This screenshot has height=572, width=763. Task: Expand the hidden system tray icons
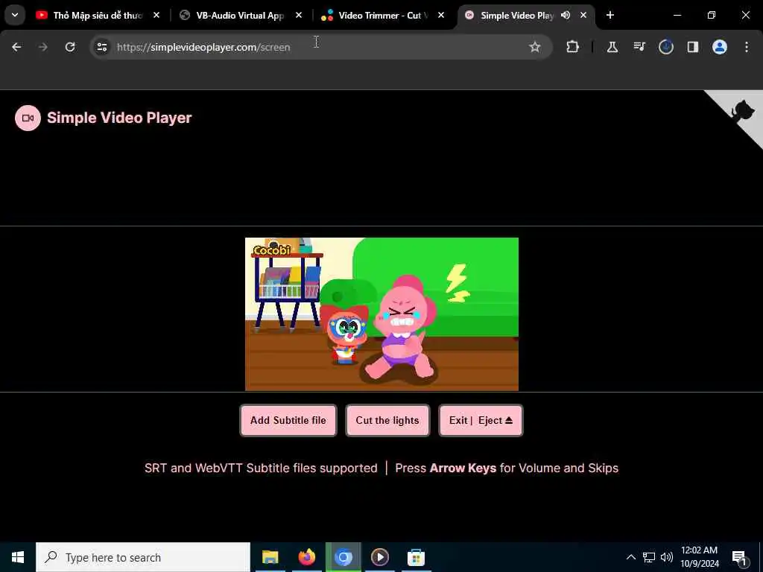[630, 557]
